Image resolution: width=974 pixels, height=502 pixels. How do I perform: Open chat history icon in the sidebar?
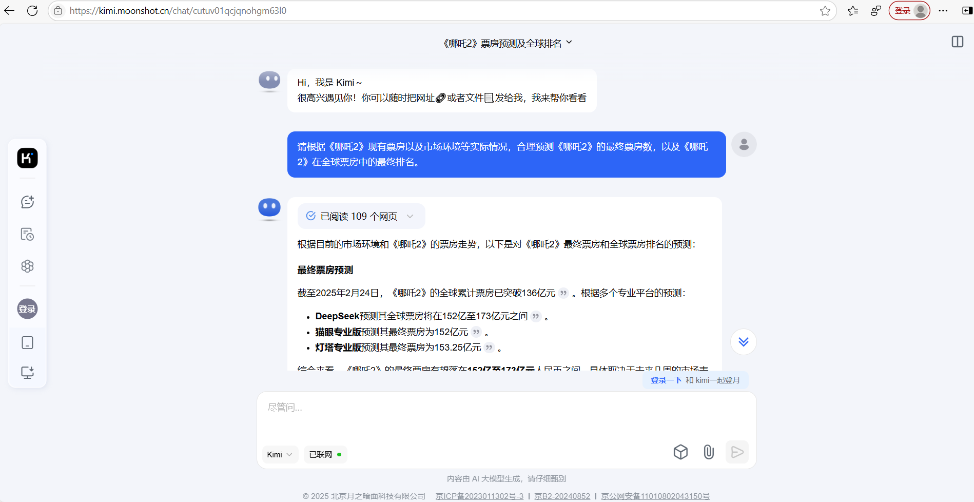pyautogui.click(x=27, y=234)
